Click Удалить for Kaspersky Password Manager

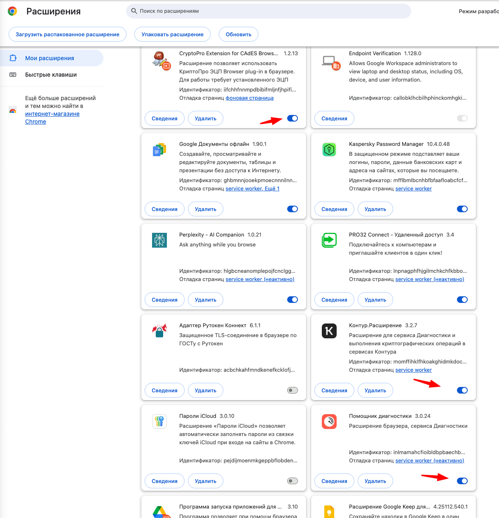pyautogui.click(x=375, y=209)
